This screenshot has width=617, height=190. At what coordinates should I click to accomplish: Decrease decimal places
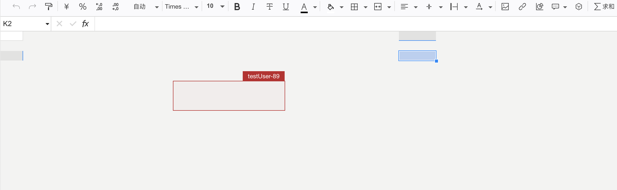[x=99, y=7]
